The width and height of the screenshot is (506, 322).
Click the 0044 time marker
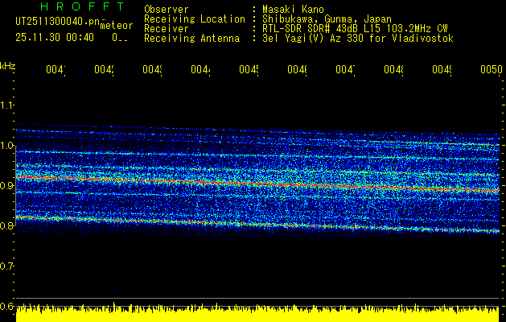pos(200,69)
